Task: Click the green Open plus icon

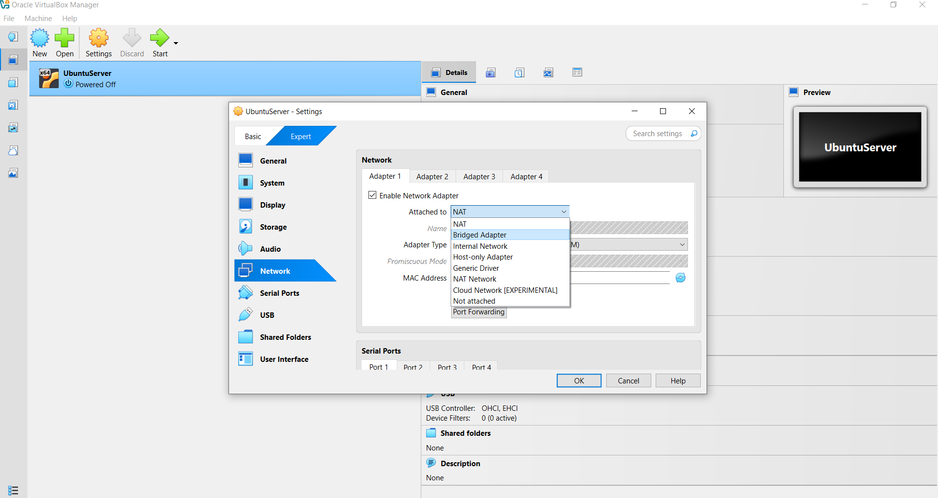Action: point(65,38)
